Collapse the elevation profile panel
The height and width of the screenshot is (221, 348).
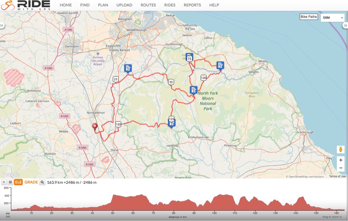[4, 182]
